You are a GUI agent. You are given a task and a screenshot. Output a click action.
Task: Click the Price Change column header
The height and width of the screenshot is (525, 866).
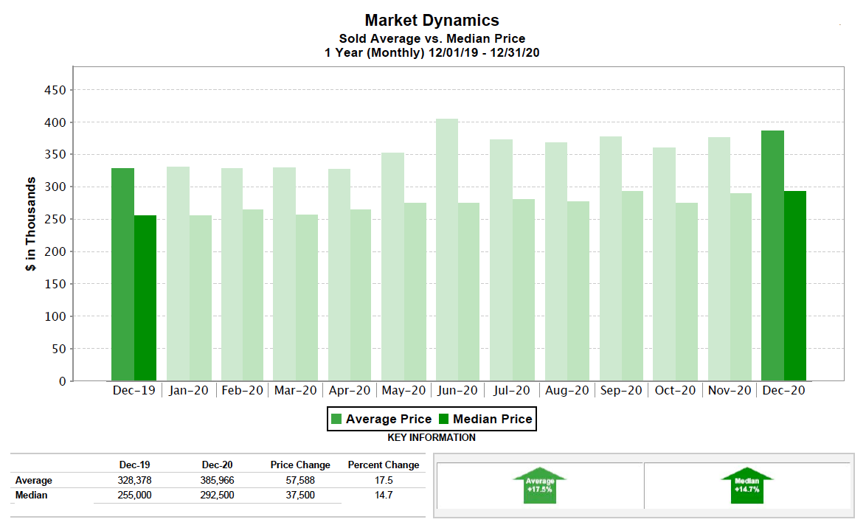300,465
